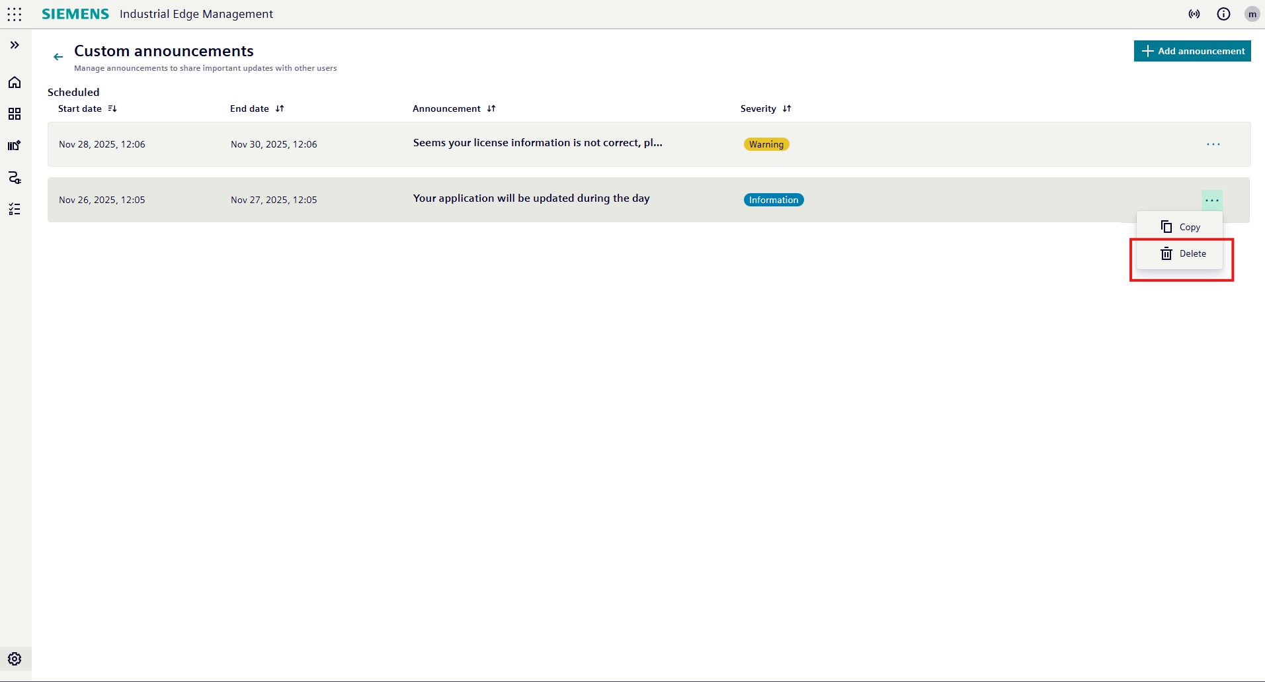Open the information icon in header
This screenshot has width=1265, height=682.
(x=1223, y=14)
